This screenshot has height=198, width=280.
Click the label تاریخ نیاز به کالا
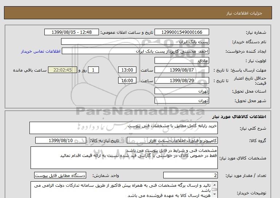(x=104, y=141)
